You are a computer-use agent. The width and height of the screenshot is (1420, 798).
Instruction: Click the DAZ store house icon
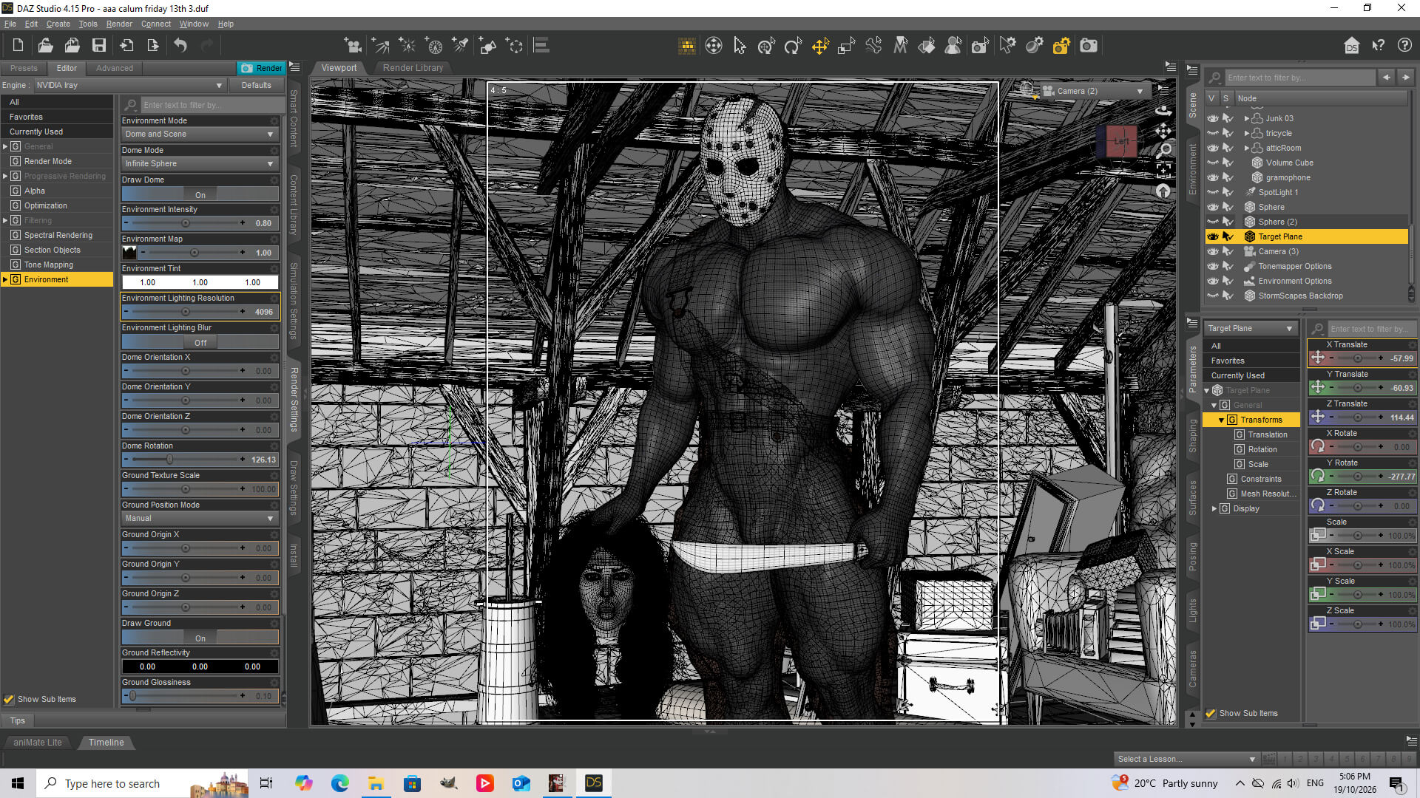1351,46
